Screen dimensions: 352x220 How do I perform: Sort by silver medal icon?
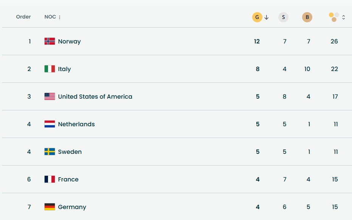[283, 17]
